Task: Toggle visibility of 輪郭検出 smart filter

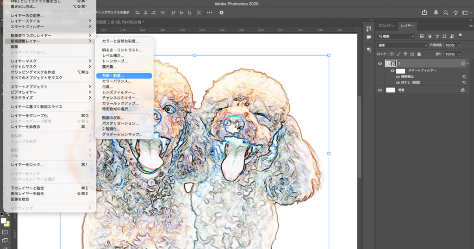Action: click(x=398, y=77)
